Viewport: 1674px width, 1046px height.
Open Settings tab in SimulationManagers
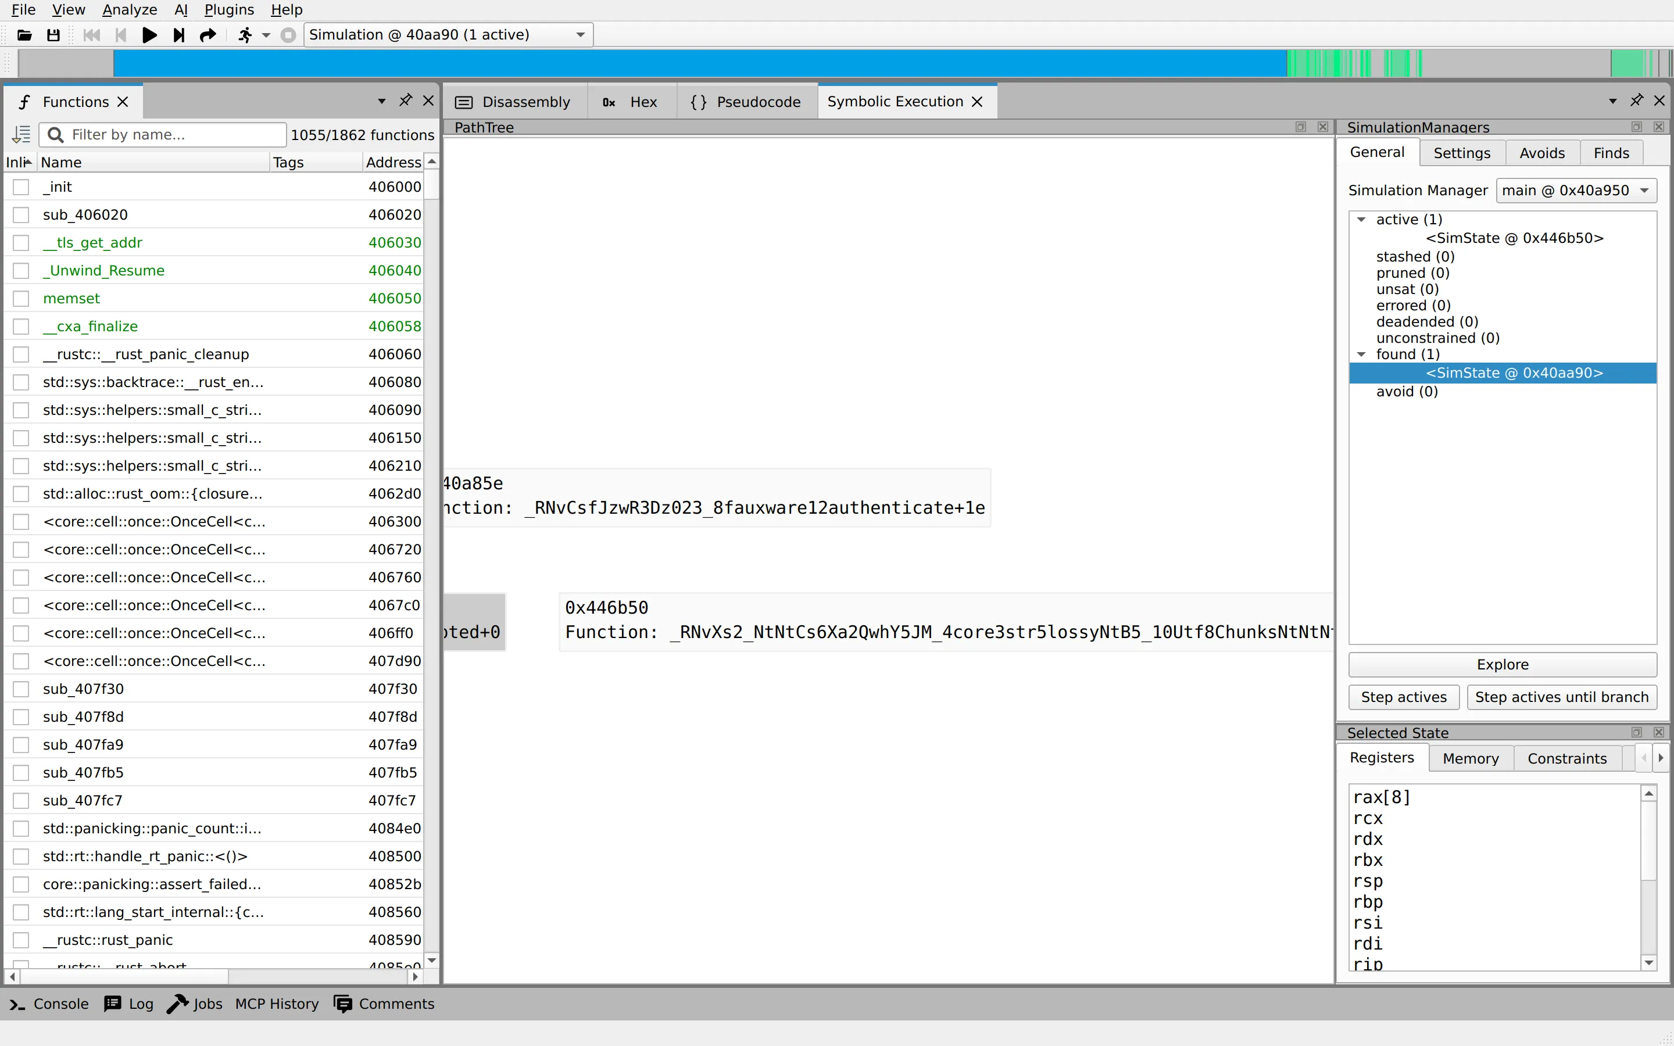pyautogui.click(x=1462, y=153)
